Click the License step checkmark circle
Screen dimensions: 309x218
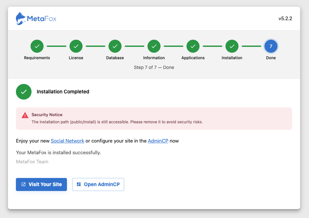pos(76,46)
